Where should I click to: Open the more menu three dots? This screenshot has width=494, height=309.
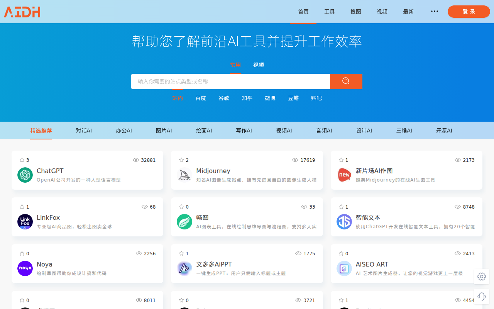click(435, 11)
